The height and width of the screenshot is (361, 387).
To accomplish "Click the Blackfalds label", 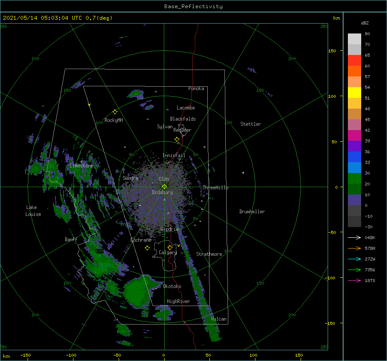I will [183, 119].
